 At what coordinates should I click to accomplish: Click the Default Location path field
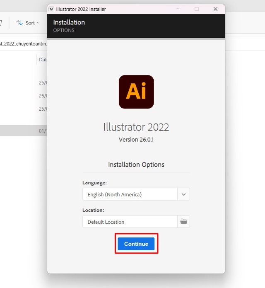130,222
